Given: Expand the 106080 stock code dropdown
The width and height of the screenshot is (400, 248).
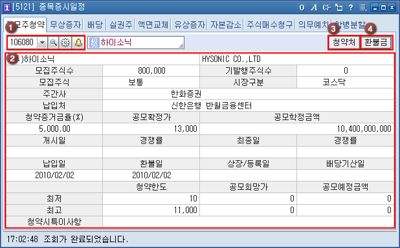Looking at the screenshot, I should pyautogui.click(x=42, y=43).
